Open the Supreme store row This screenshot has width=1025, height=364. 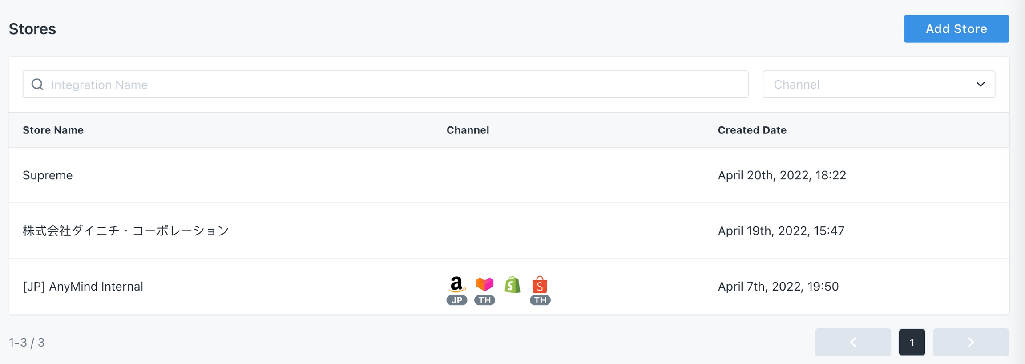48,175
